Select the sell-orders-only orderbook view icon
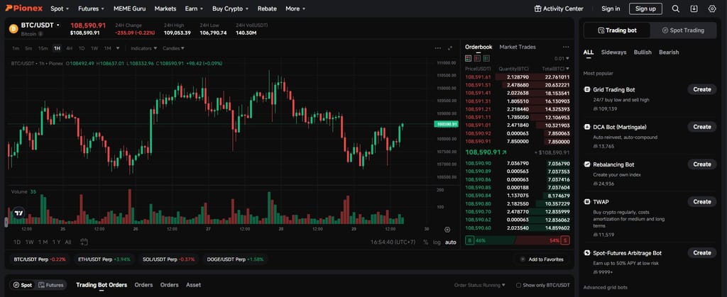 click(x=477, y=58)
